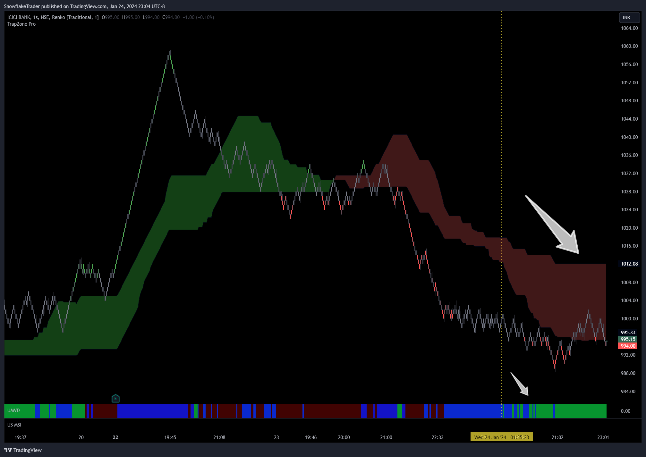Click the 1000.00 price axis label
This screenshot has height=457, width=646.
pos(629,319)
